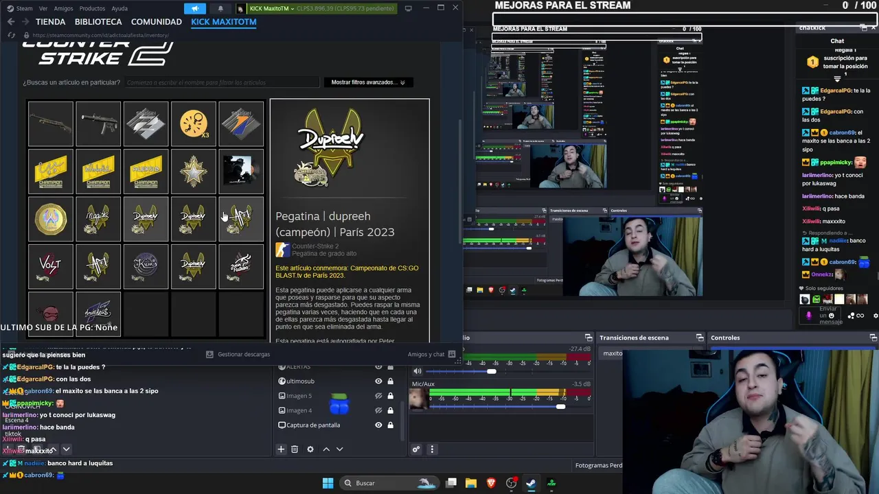Add a new source in OBS
Image resolution: width=879 pixels, height=494 pixels.
[281, 449]
